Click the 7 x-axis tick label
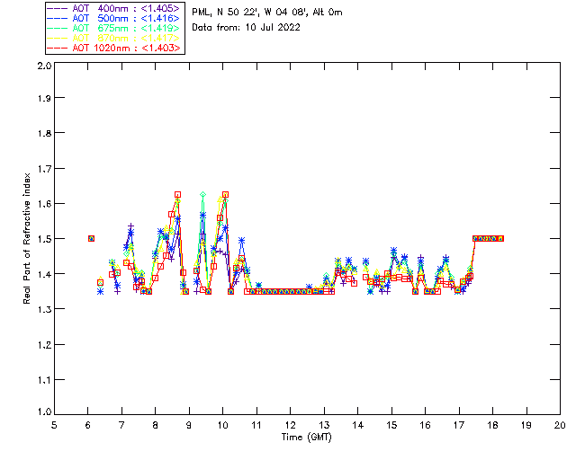The width and height of the screenshot is (576, 460). 121,426
